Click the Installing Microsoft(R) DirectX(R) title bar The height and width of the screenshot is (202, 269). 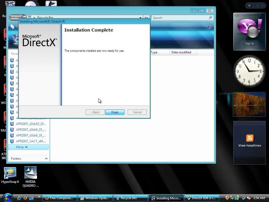click(84, 22)
